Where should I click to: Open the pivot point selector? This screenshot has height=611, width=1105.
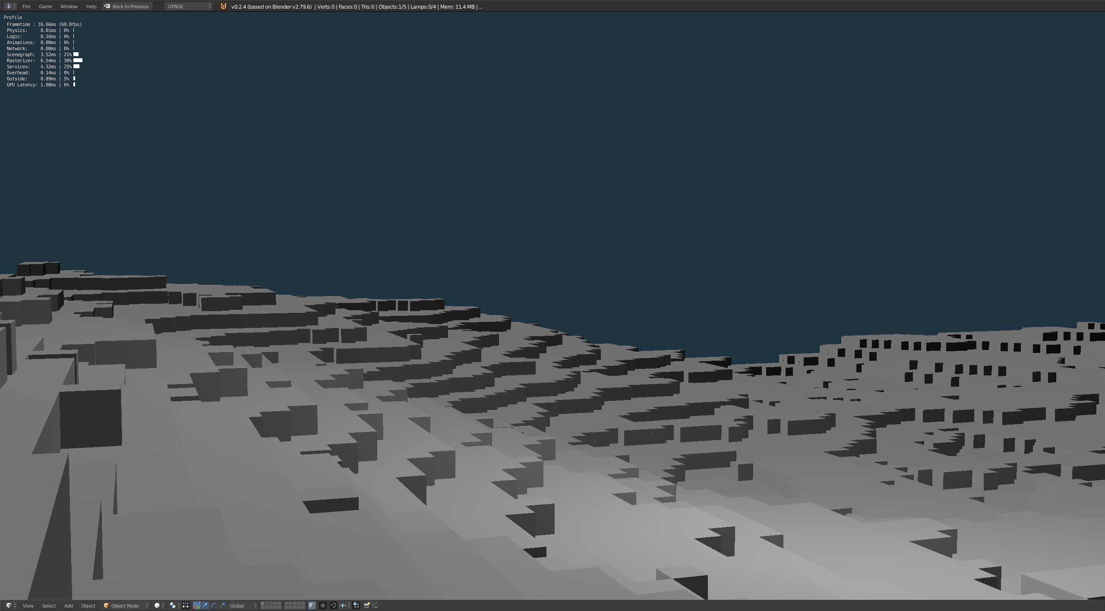[x=174, y=605]
